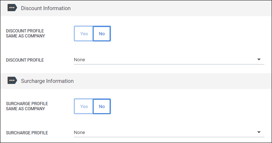The height and width of the screenshot is (143, 272).
Task: Set surcharge profile same as company to No
Action: point(102,106)
